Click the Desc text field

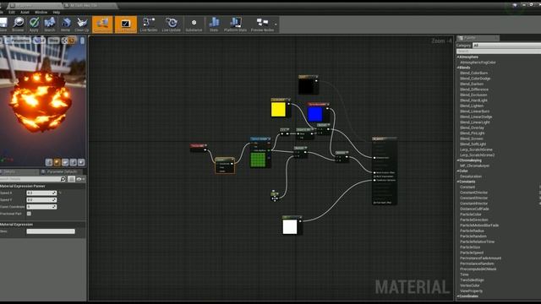coord(51,231)
